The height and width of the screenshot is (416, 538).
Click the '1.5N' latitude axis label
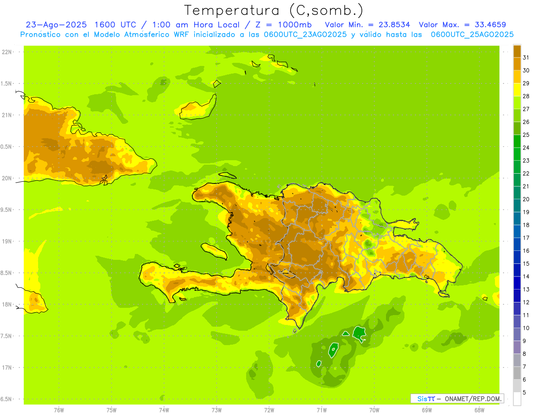7,83
